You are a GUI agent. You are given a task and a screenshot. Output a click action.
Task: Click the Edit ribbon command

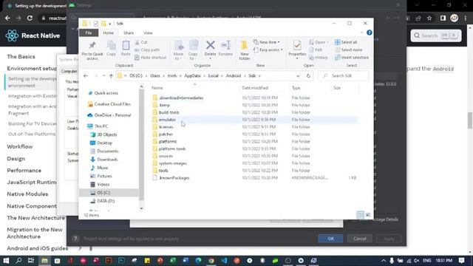point(316,50)
